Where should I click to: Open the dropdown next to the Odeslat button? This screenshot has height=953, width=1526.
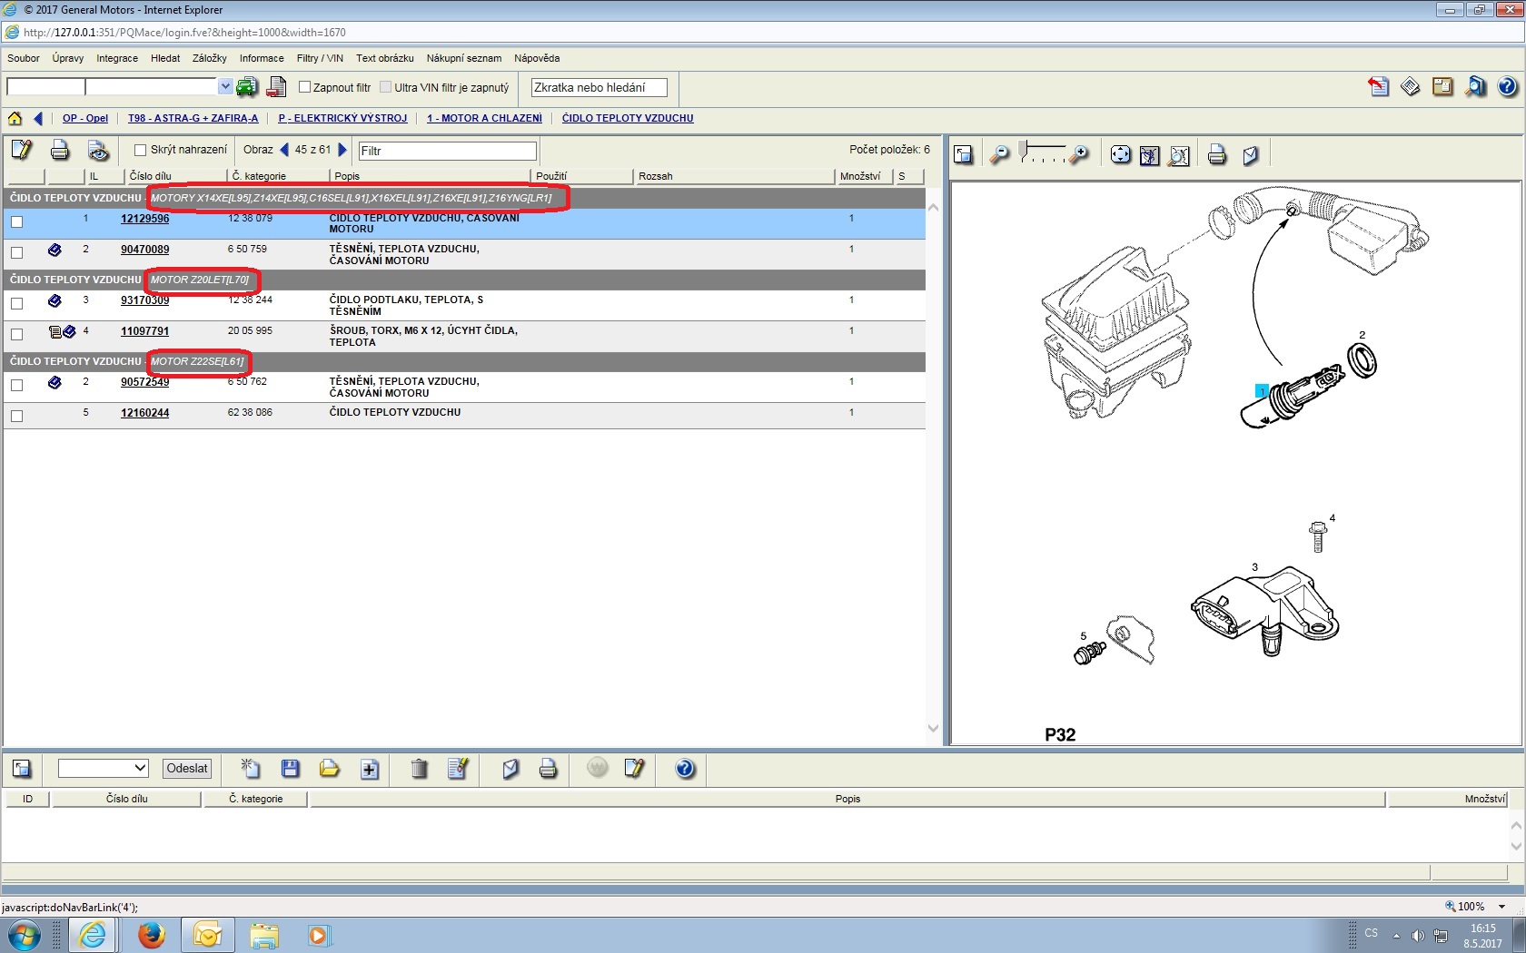tap(103, 768)
